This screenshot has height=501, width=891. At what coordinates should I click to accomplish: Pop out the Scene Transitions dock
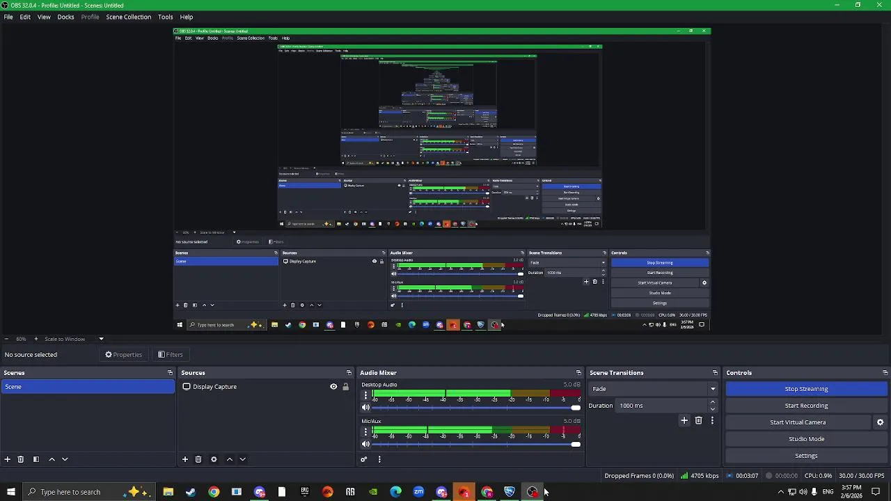[x=715, y=373]
